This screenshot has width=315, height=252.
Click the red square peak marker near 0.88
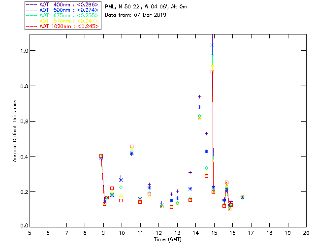tap(212, 72)
